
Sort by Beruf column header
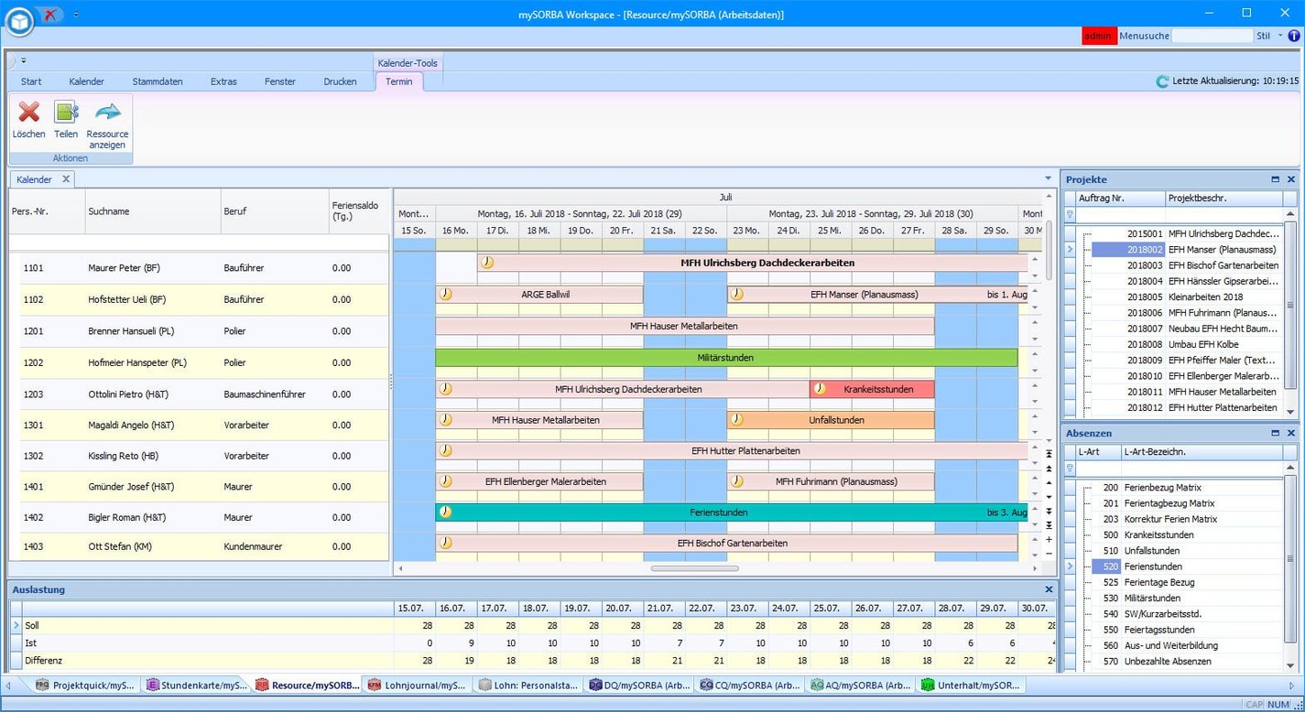point(275,211)
